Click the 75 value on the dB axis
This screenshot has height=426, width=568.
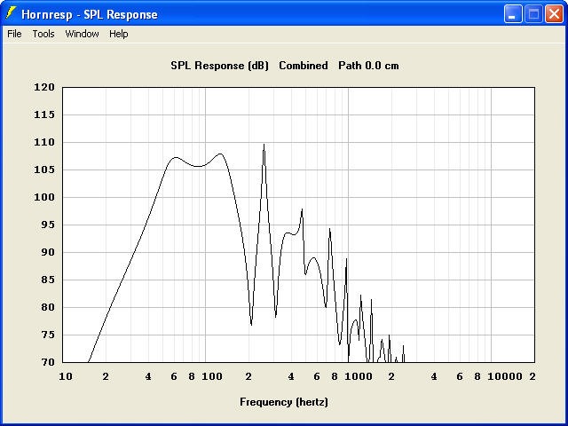pyautogui.click(x=47, y=335)
